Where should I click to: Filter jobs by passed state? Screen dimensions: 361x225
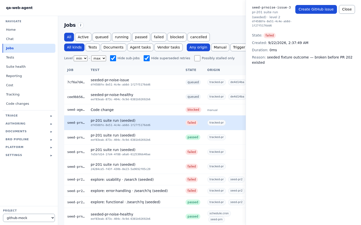coord(141,37)
